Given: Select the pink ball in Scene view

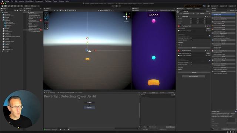Looking at the screenshot, I should pos(87,38).
